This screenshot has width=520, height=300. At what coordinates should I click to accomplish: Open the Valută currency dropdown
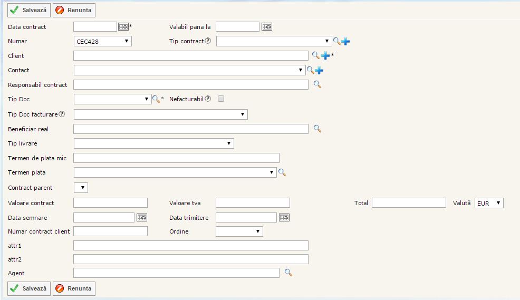point(489,203)
